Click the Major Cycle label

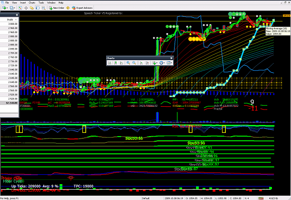[13, 178]
